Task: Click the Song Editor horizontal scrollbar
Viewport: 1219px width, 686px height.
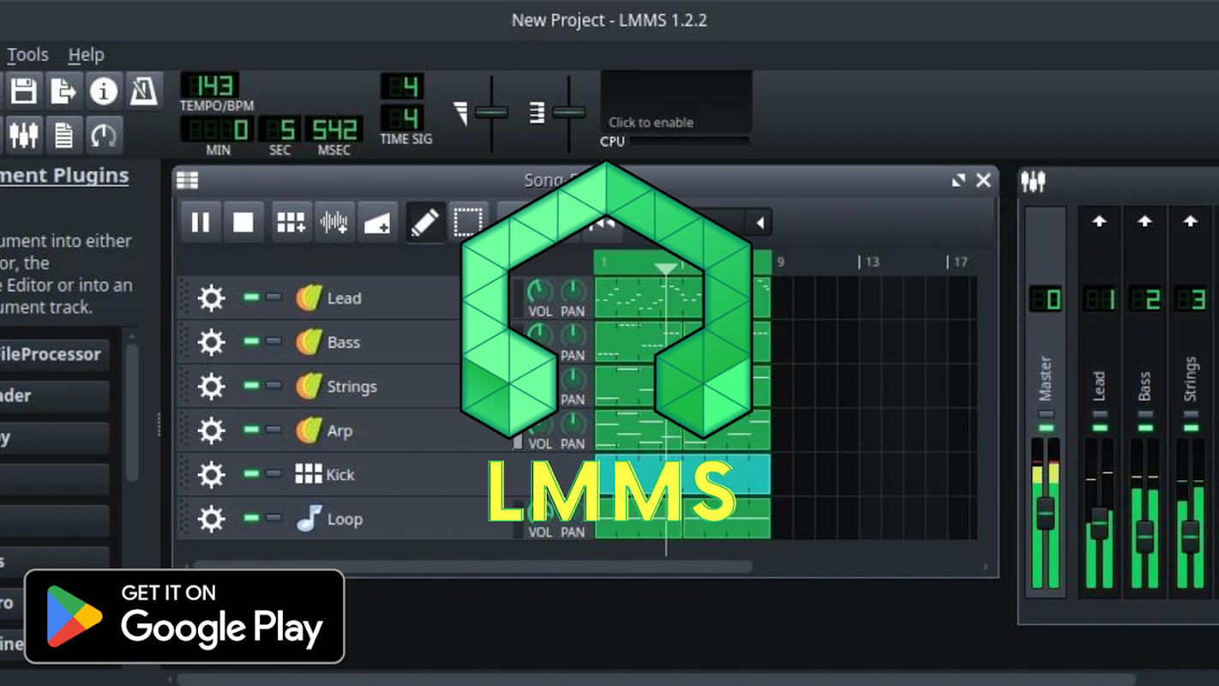Action: click(x=471, y=567)
